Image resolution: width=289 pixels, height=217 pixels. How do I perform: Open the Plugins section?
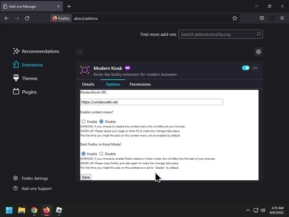(25, 92)
